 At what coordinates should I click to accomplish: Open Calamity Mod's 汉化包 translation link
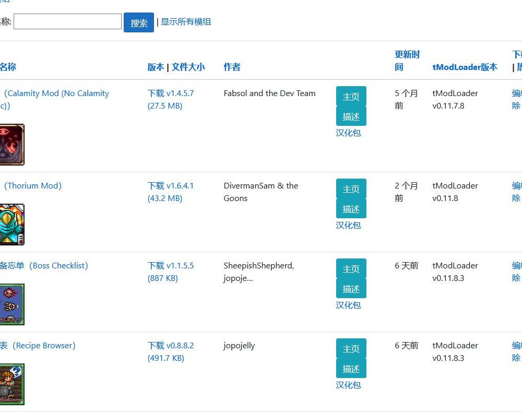tap(350, 133)
